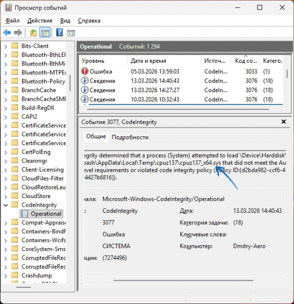The height and width of the screenshot is (304, 294).
Task: Expand the CloudStore tree node
Action: point(6,197)
